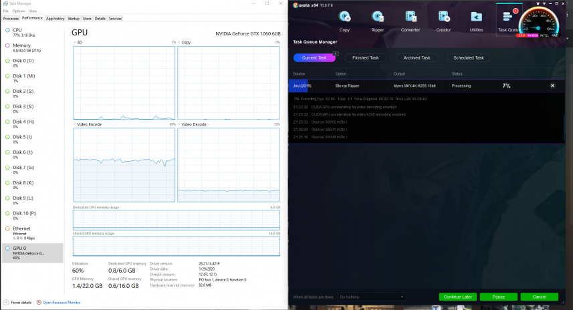Select Disk 8 (K:) in the sidebar

tap(33, 185)
